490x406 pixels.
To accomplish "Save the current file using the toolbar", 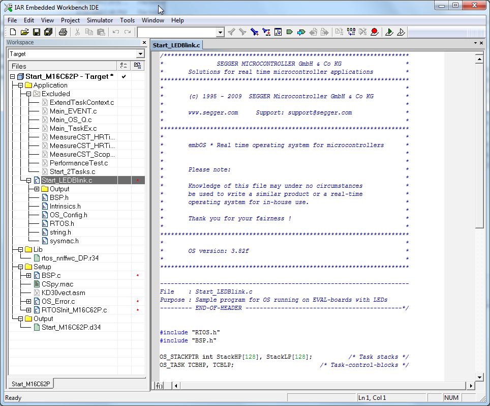I will [36, 32].
